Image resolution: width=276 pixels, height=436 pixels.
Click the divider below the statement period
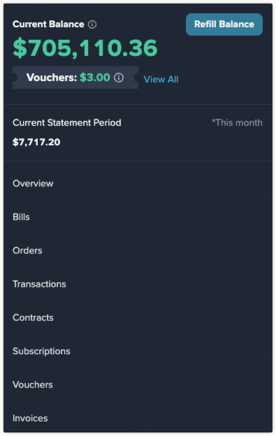coord(138,161)
